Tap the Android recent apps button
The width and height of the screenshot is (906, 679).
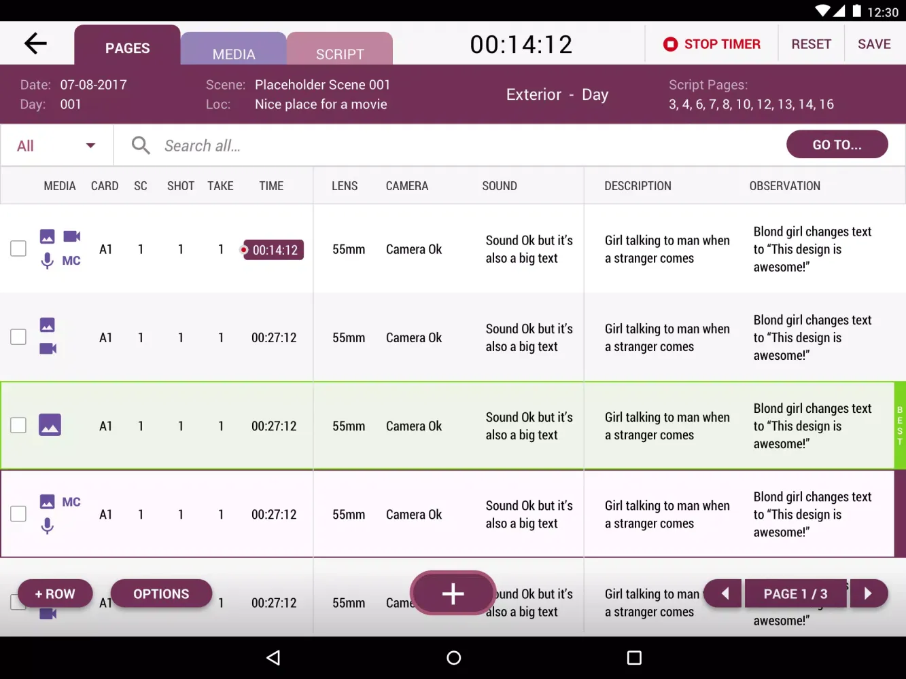(634, 657)
